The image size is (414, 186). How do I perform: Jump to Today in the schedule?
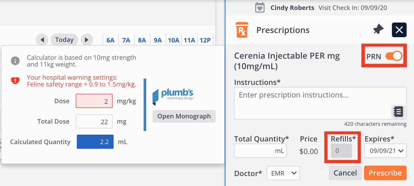(x=64, y=40)
